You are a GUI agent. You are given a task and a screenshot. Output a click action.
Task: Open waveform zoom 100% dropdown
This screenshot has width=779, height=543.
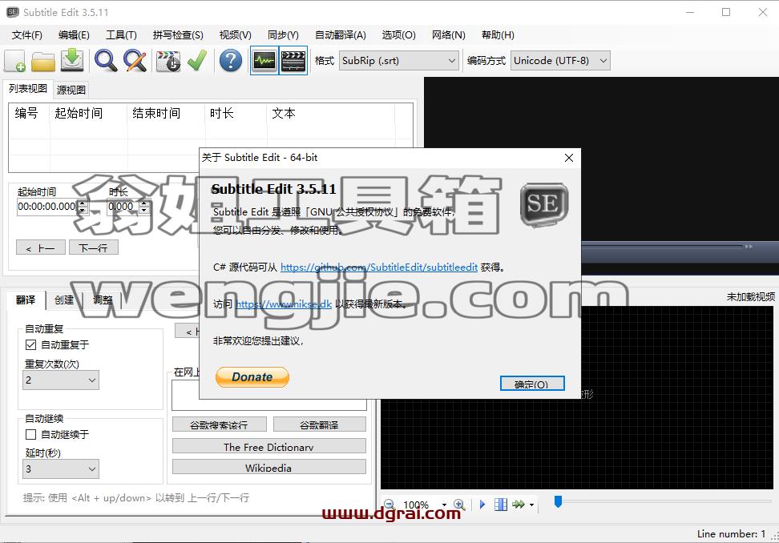tap(444, 505)
